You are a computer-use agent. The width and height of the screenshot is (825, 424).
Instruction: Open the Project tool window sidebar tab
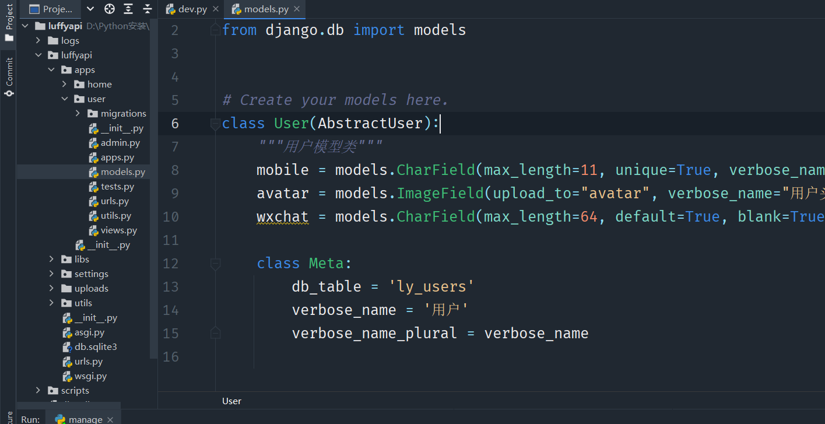[9, 23]
